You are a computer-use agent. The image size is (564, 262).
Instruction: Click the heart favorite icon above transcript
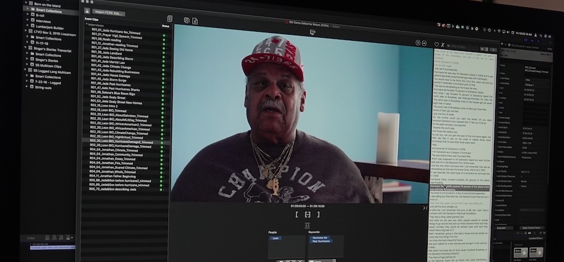click(x=437, y=44)
